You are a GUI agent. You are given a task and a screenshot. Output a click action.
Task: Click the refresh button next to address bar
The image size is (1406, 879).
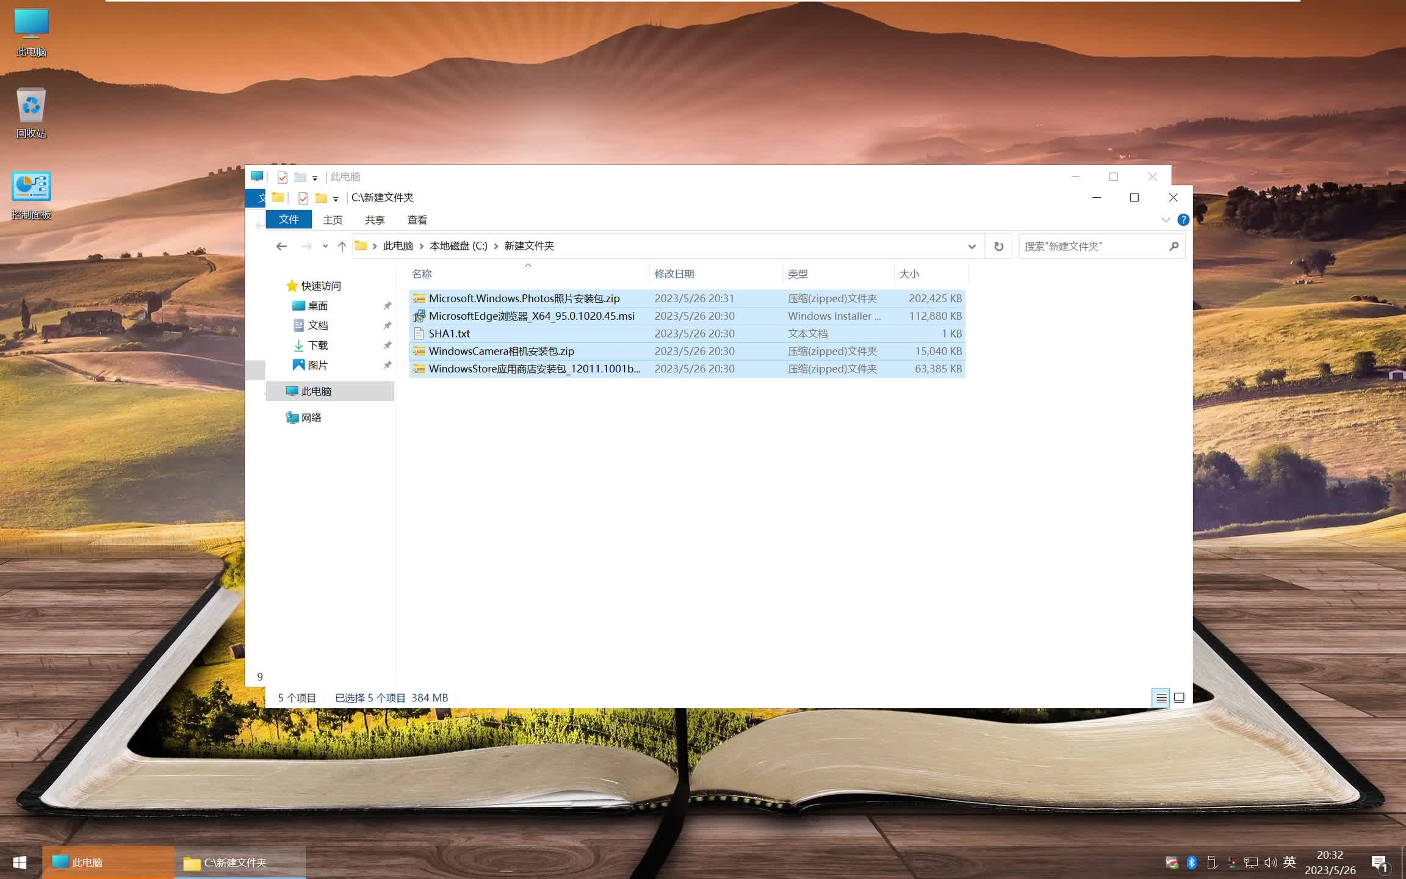click(x=998, y=247)
